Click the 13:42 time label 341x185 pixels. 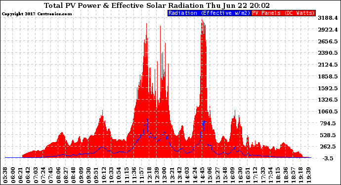tap(179, 175)
